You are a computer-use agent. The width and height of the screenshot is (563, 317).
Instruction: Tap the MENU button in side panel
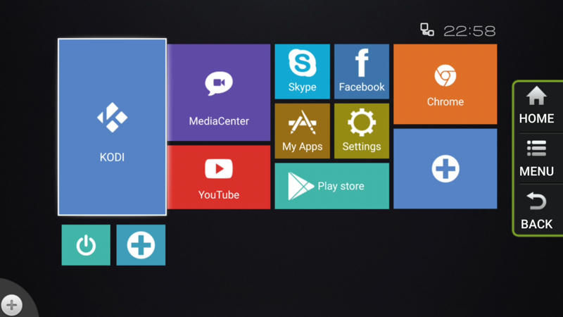[x=536, y=158]
